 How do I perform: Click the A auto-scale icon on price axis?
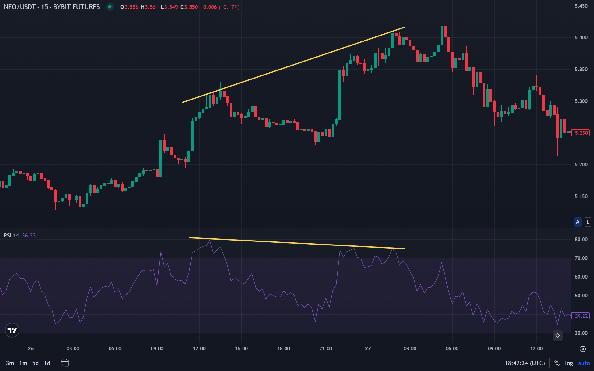point(577,222)
